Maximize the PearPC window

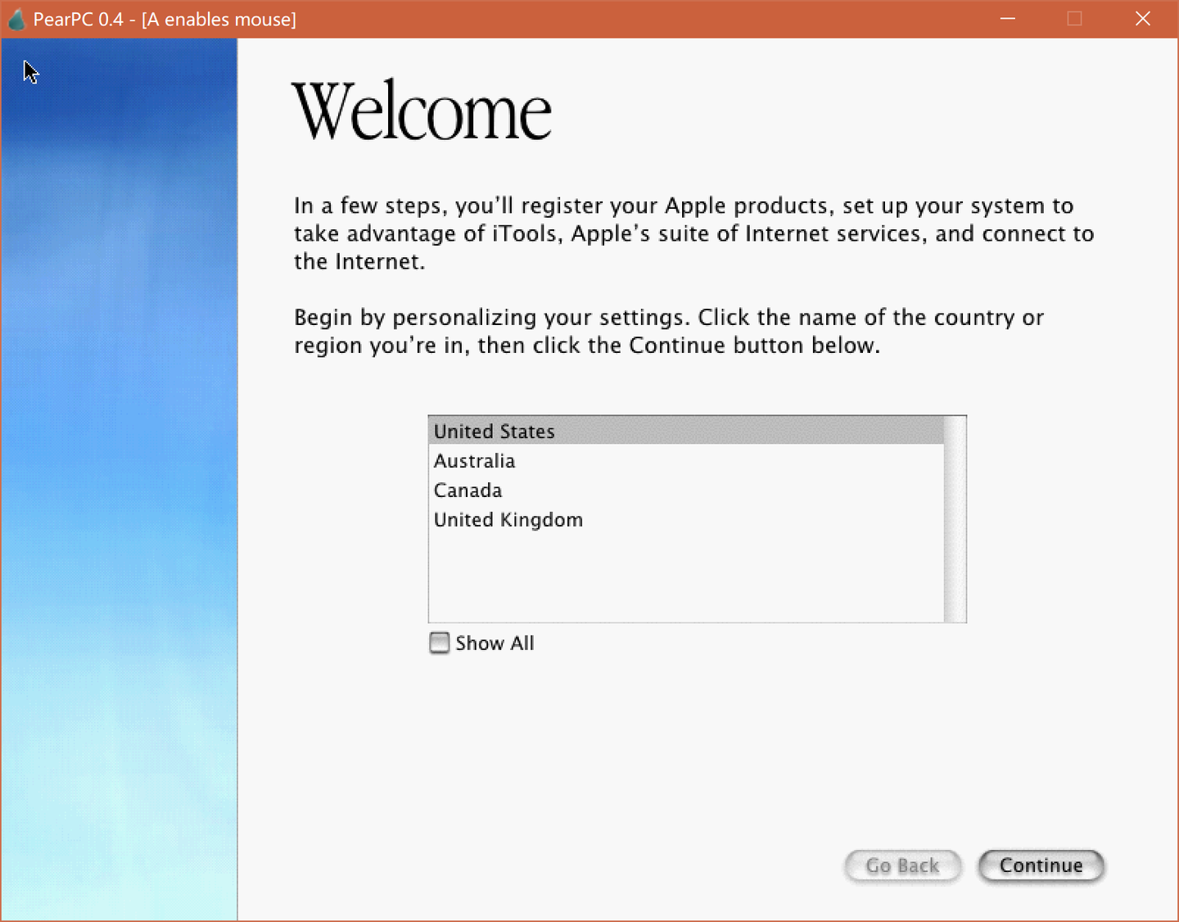(1074, 18)
